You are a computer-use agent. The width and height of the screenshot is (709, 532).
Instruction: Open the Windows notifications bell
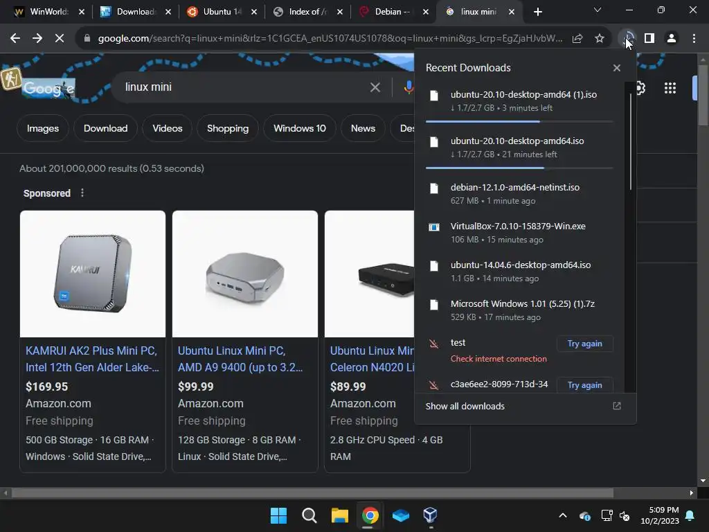coord(690,515)
